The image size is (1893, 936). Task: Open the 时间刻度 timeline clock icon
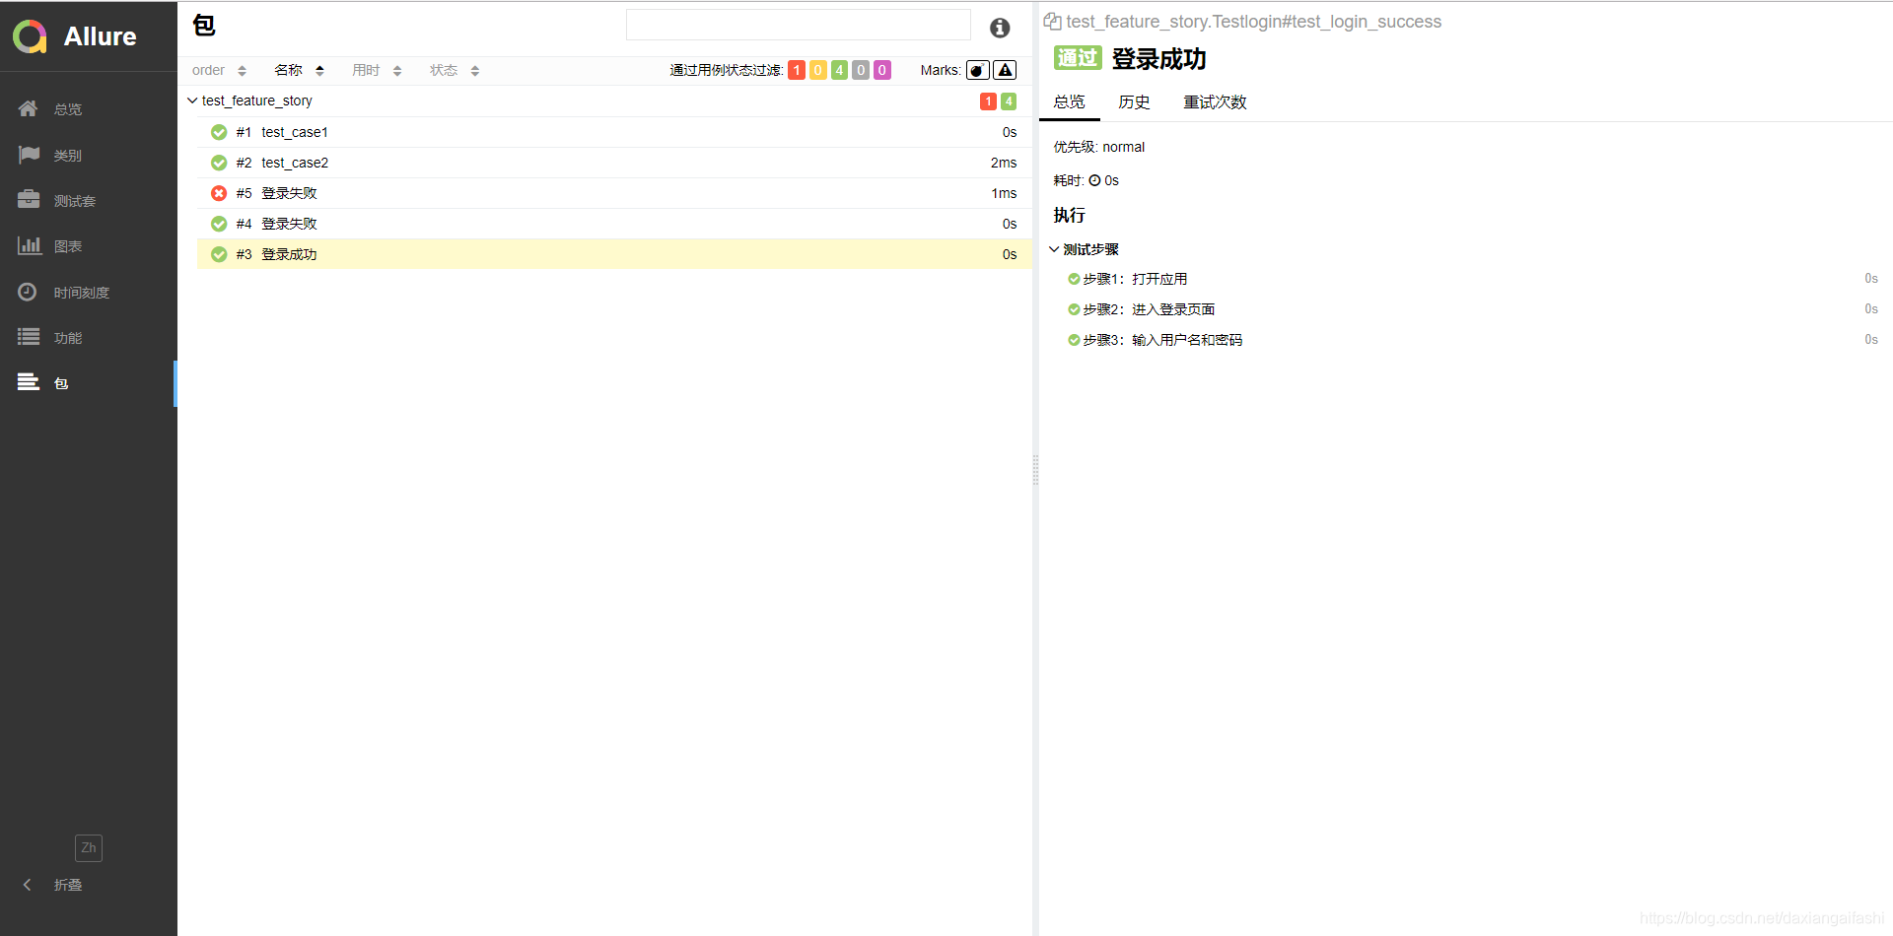pyautogui.click(x=29, y=292)
